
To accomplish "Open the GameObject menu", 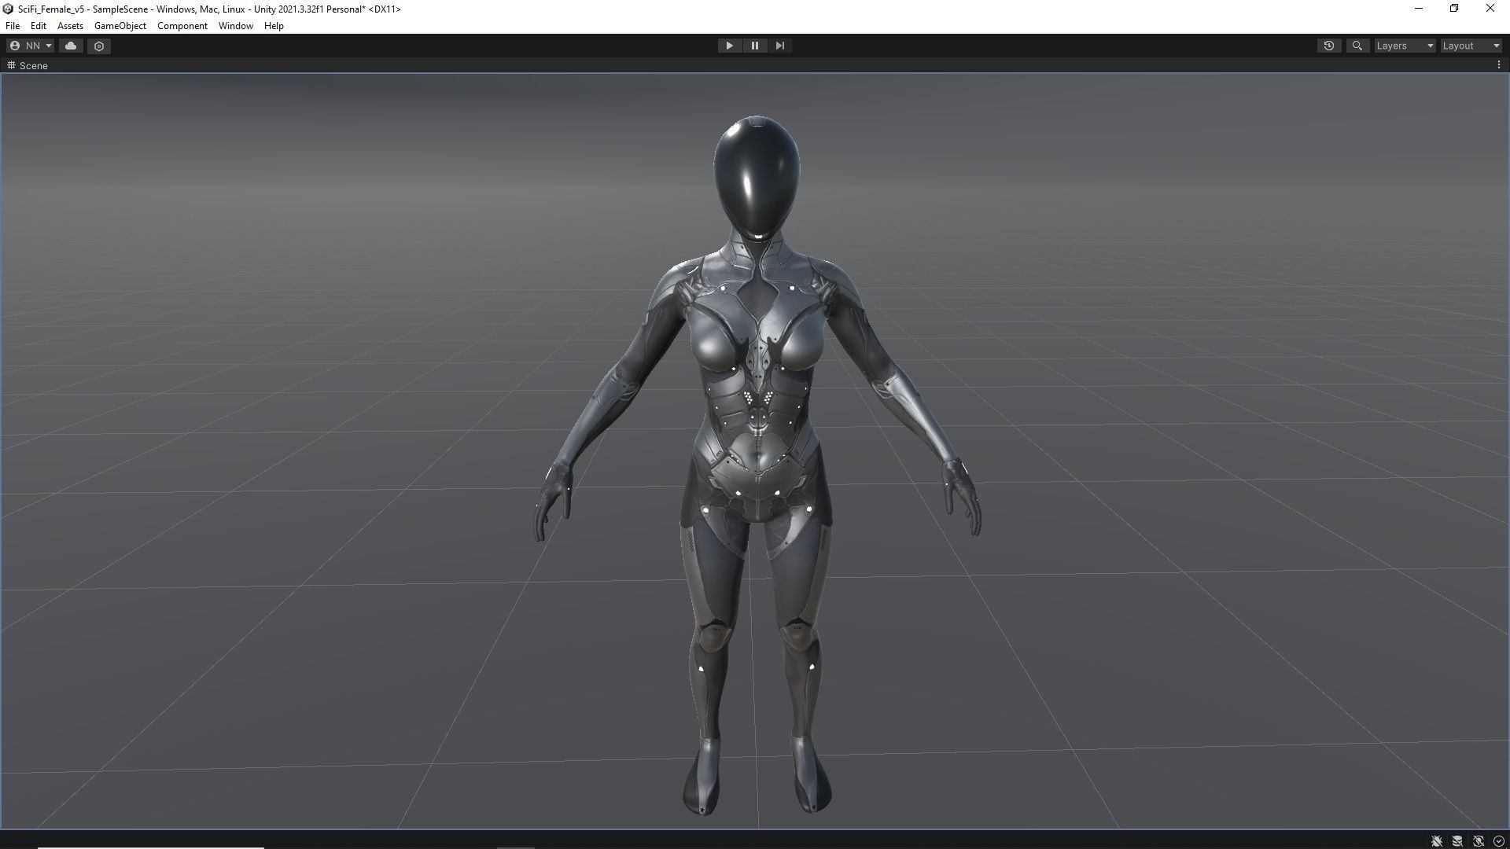I will pyautogui.click(x=120, y=26).
